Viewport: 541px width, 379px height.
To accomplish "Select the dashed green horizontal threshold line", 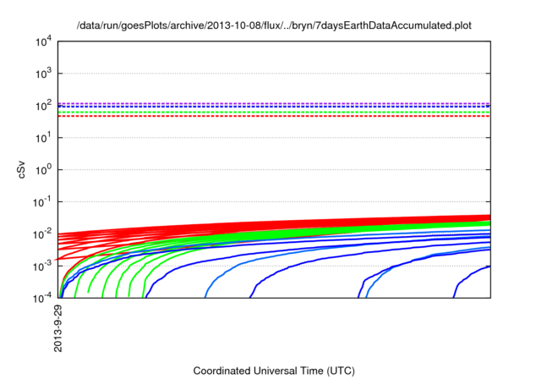I will coord(270,112).
